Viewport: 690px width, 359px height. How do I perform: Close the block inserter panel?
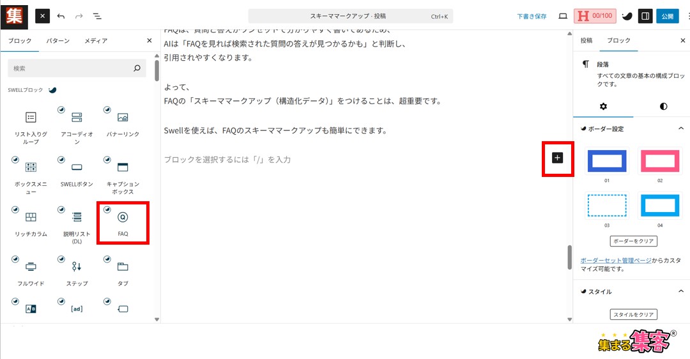pyautogui.click(x=149, y=40)
